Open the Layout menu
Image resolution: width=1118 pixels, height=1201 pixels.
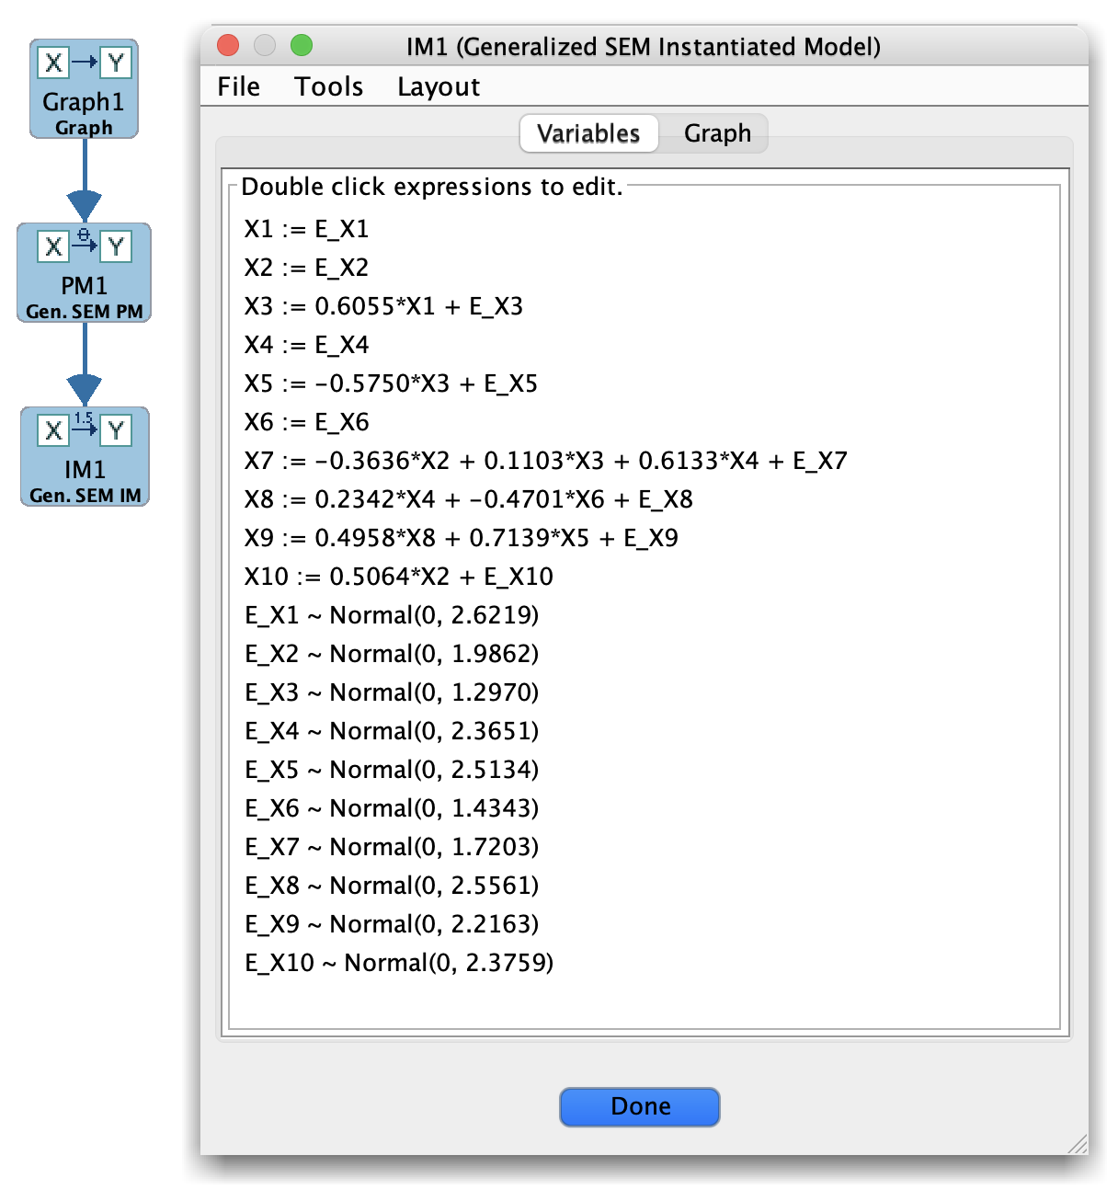pyautogui.click(x=439, y=86)
